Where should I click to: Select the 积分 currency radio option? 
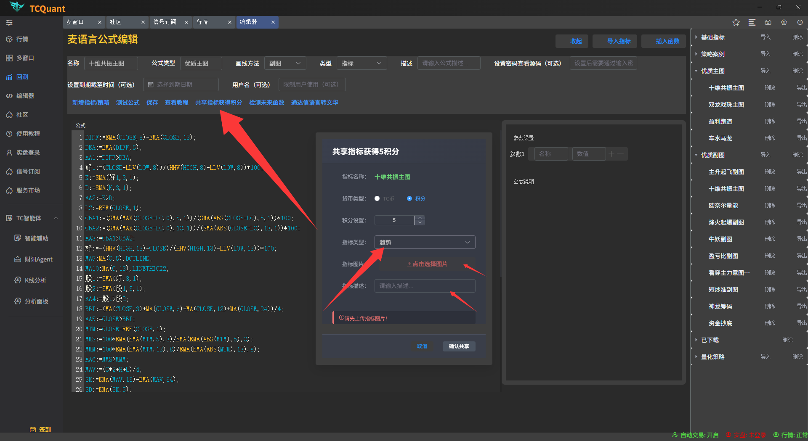click(x=409, y=198)
